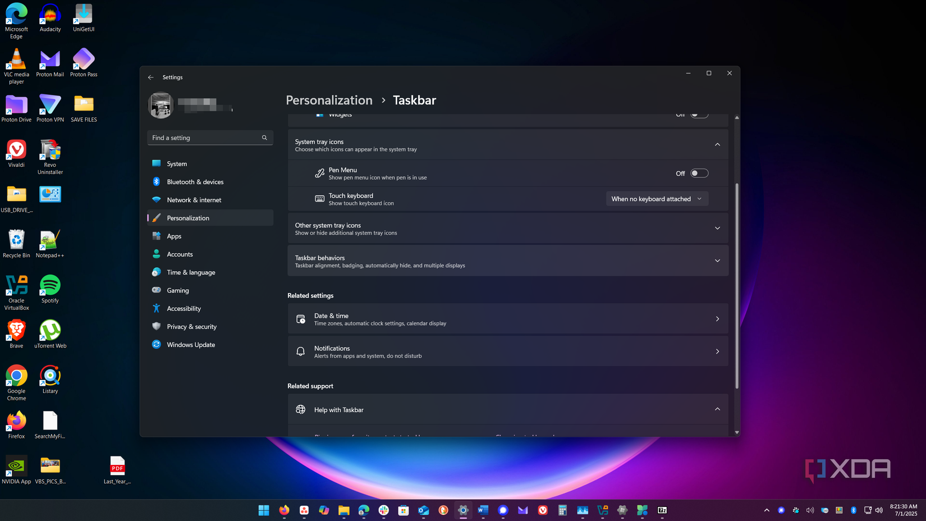The width and height of the screenshot is (926, 521).
Task: Go back with the Settings back arrow
Action: pyautogui.click(x=150, y=77)
